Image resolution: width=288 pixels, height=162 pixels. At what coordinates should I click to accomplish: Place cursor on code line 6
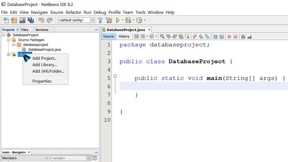coord(203,86)
